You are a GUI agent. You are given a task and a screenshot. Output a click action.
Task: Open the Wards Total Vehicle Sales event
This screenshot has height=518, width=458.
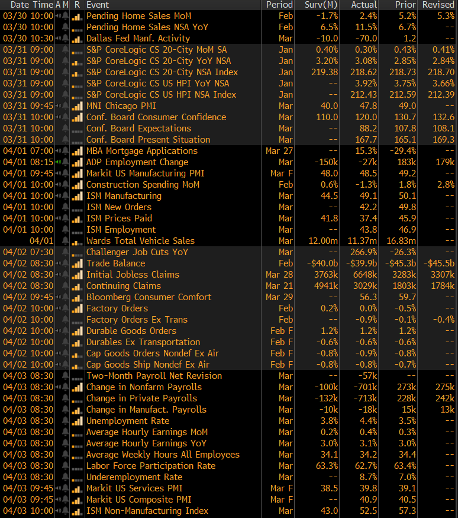point(140,241)
